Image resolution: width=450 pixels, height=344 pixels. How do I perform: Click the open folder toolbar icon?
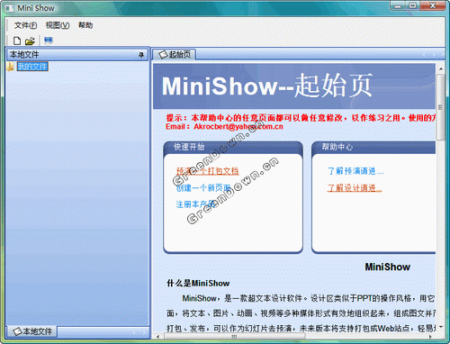(30, 41)
